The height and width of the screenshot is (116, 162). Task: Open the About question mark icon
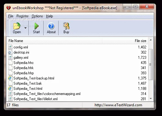pyautogui.click(x=51, y=26)
